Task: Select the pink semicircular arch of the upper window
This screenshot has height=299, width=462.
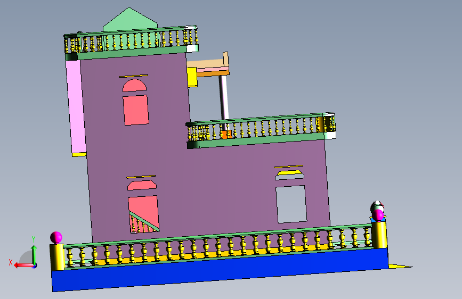Action: [134, 86]
